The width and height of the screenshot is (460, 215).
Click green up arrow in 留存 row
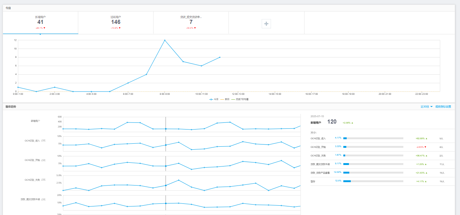pyautogui.click(x=426, y=181)
